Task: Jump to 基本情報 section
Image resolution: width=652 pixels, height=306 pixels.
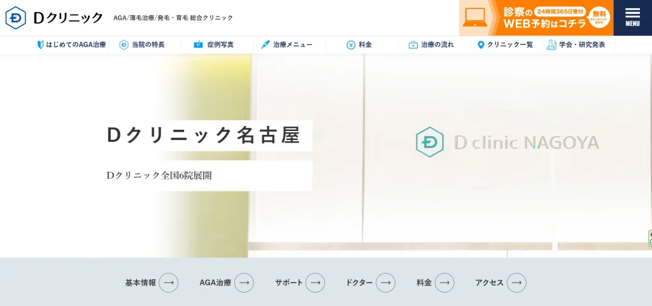Action: click(151, 282)
